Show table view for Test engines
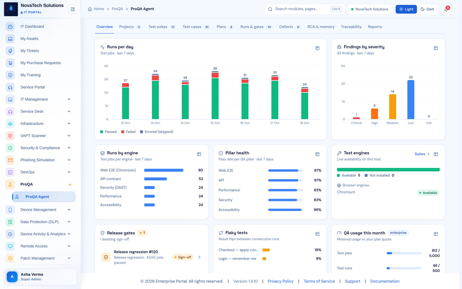 click(436, 154)
